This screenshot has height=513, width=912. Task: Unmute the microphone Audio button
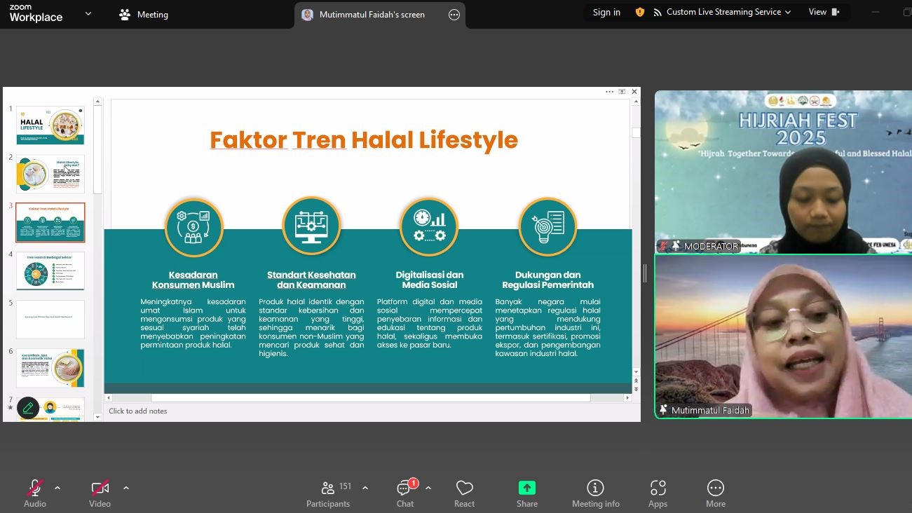(35, 488)
